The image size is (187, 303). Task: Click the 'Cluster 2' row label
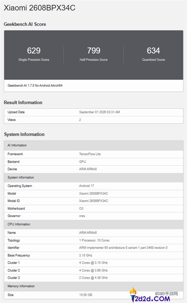[14, 271]
